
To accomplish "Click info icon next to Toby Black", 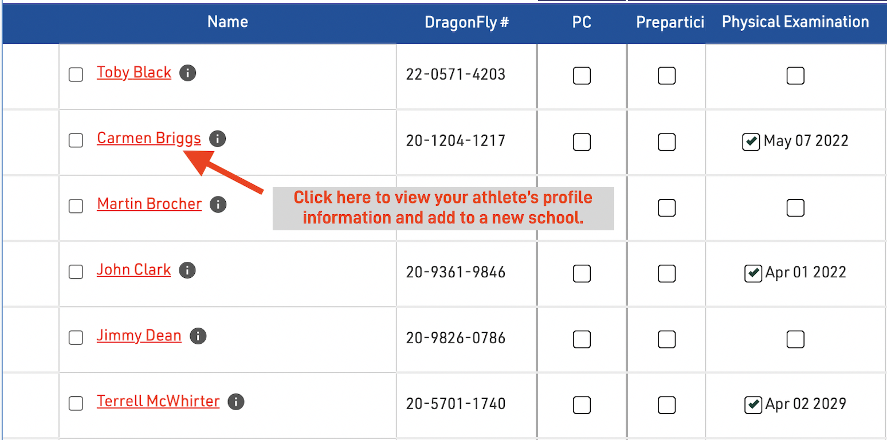I will pos(187,73).
